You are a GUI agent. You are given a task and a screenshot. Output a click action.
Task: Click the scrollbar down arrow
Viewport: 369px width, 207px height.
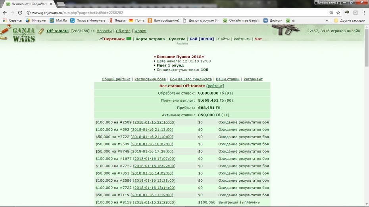[x=367, y=204]
